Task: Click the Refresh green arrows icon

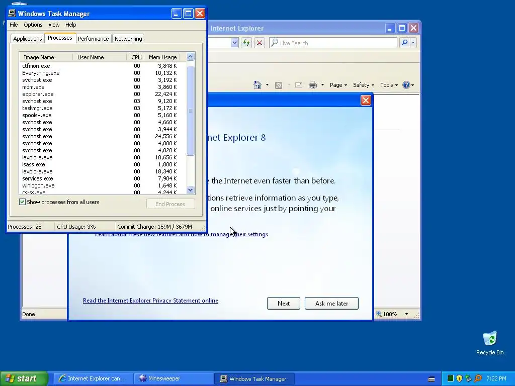Action: 246,43
